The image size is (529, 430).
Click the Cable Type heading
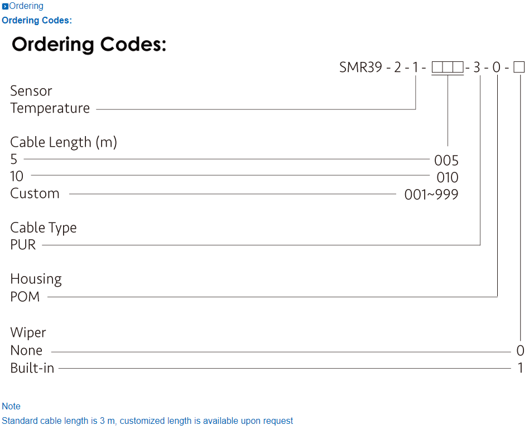coord(44,228)
